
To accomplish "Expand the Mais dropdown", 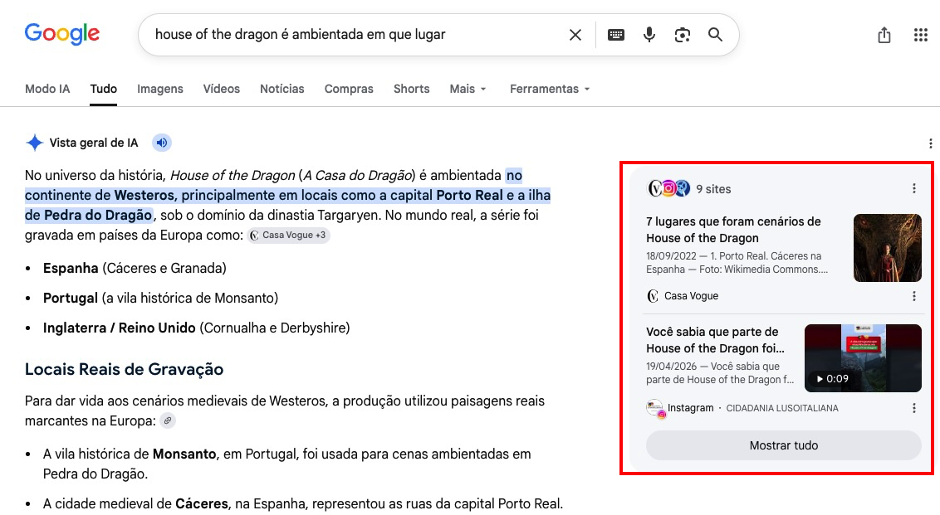I will point(468,89).
